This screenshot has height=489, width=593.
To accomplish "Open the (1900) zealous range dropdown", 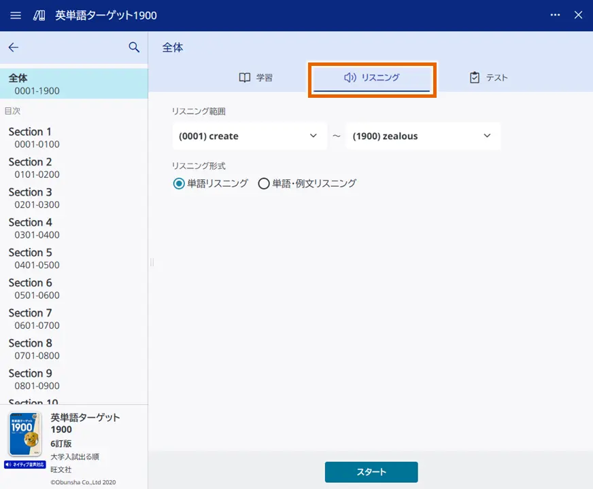I will coord(423,136).
